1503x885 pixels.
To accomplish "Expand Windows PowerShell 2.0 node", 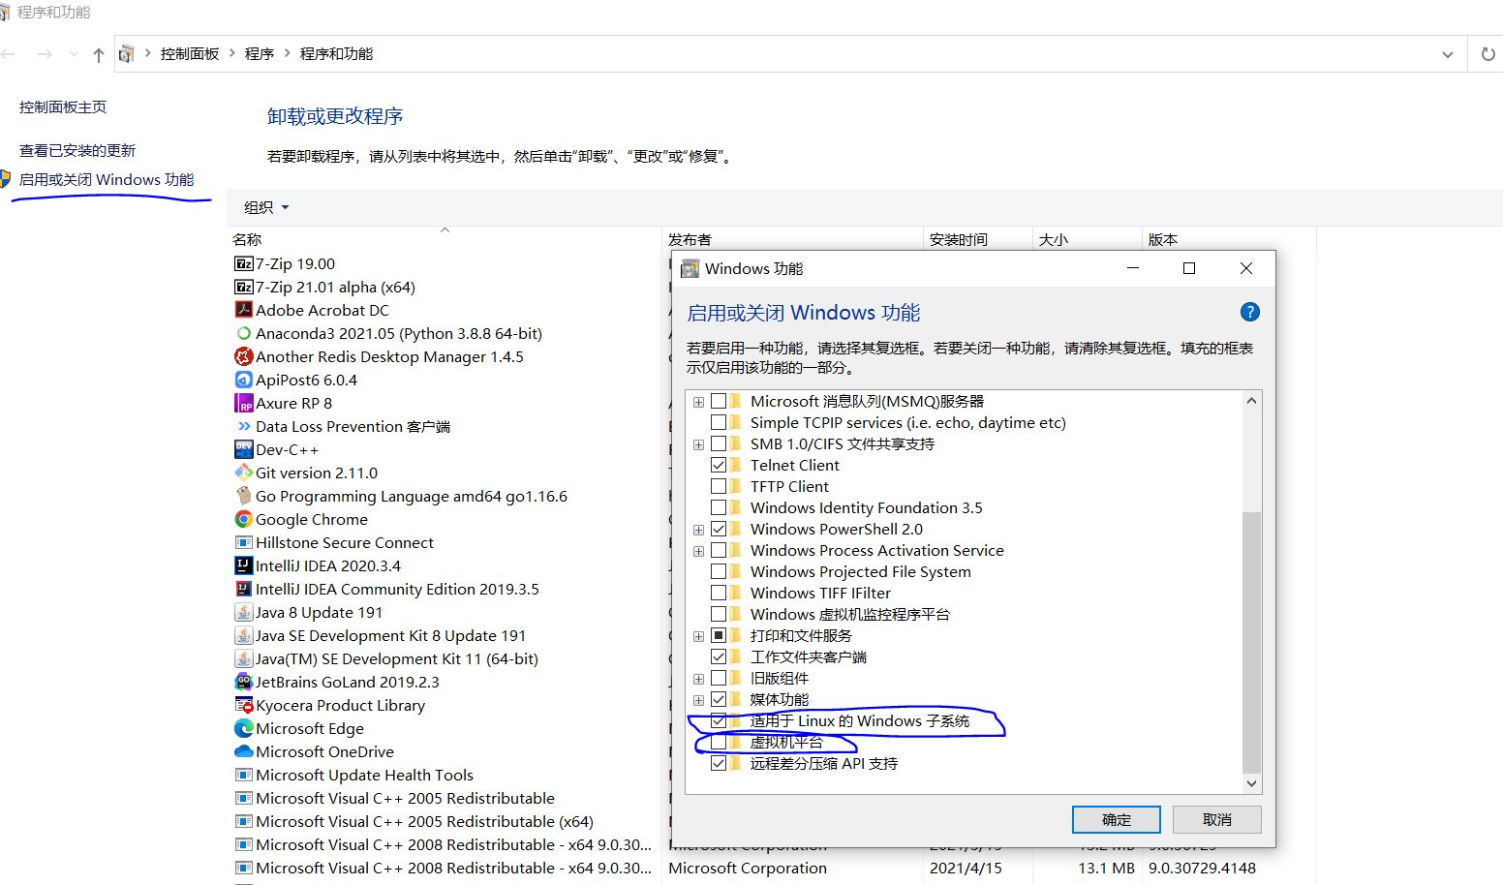I will (x=698, y=530).
